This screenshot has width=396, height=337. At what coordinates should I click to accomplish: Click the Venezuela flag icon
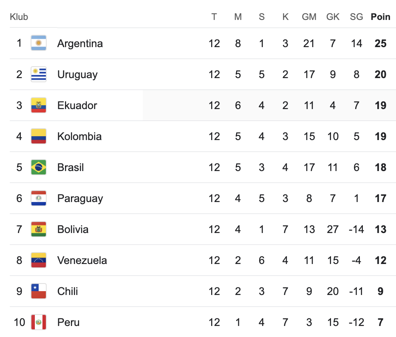coord(39,260)
